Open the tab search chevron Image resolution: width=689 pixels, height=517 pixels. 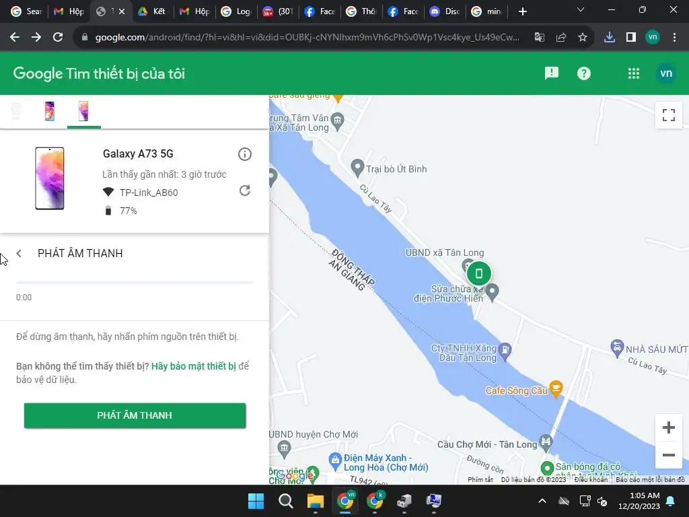581,10
